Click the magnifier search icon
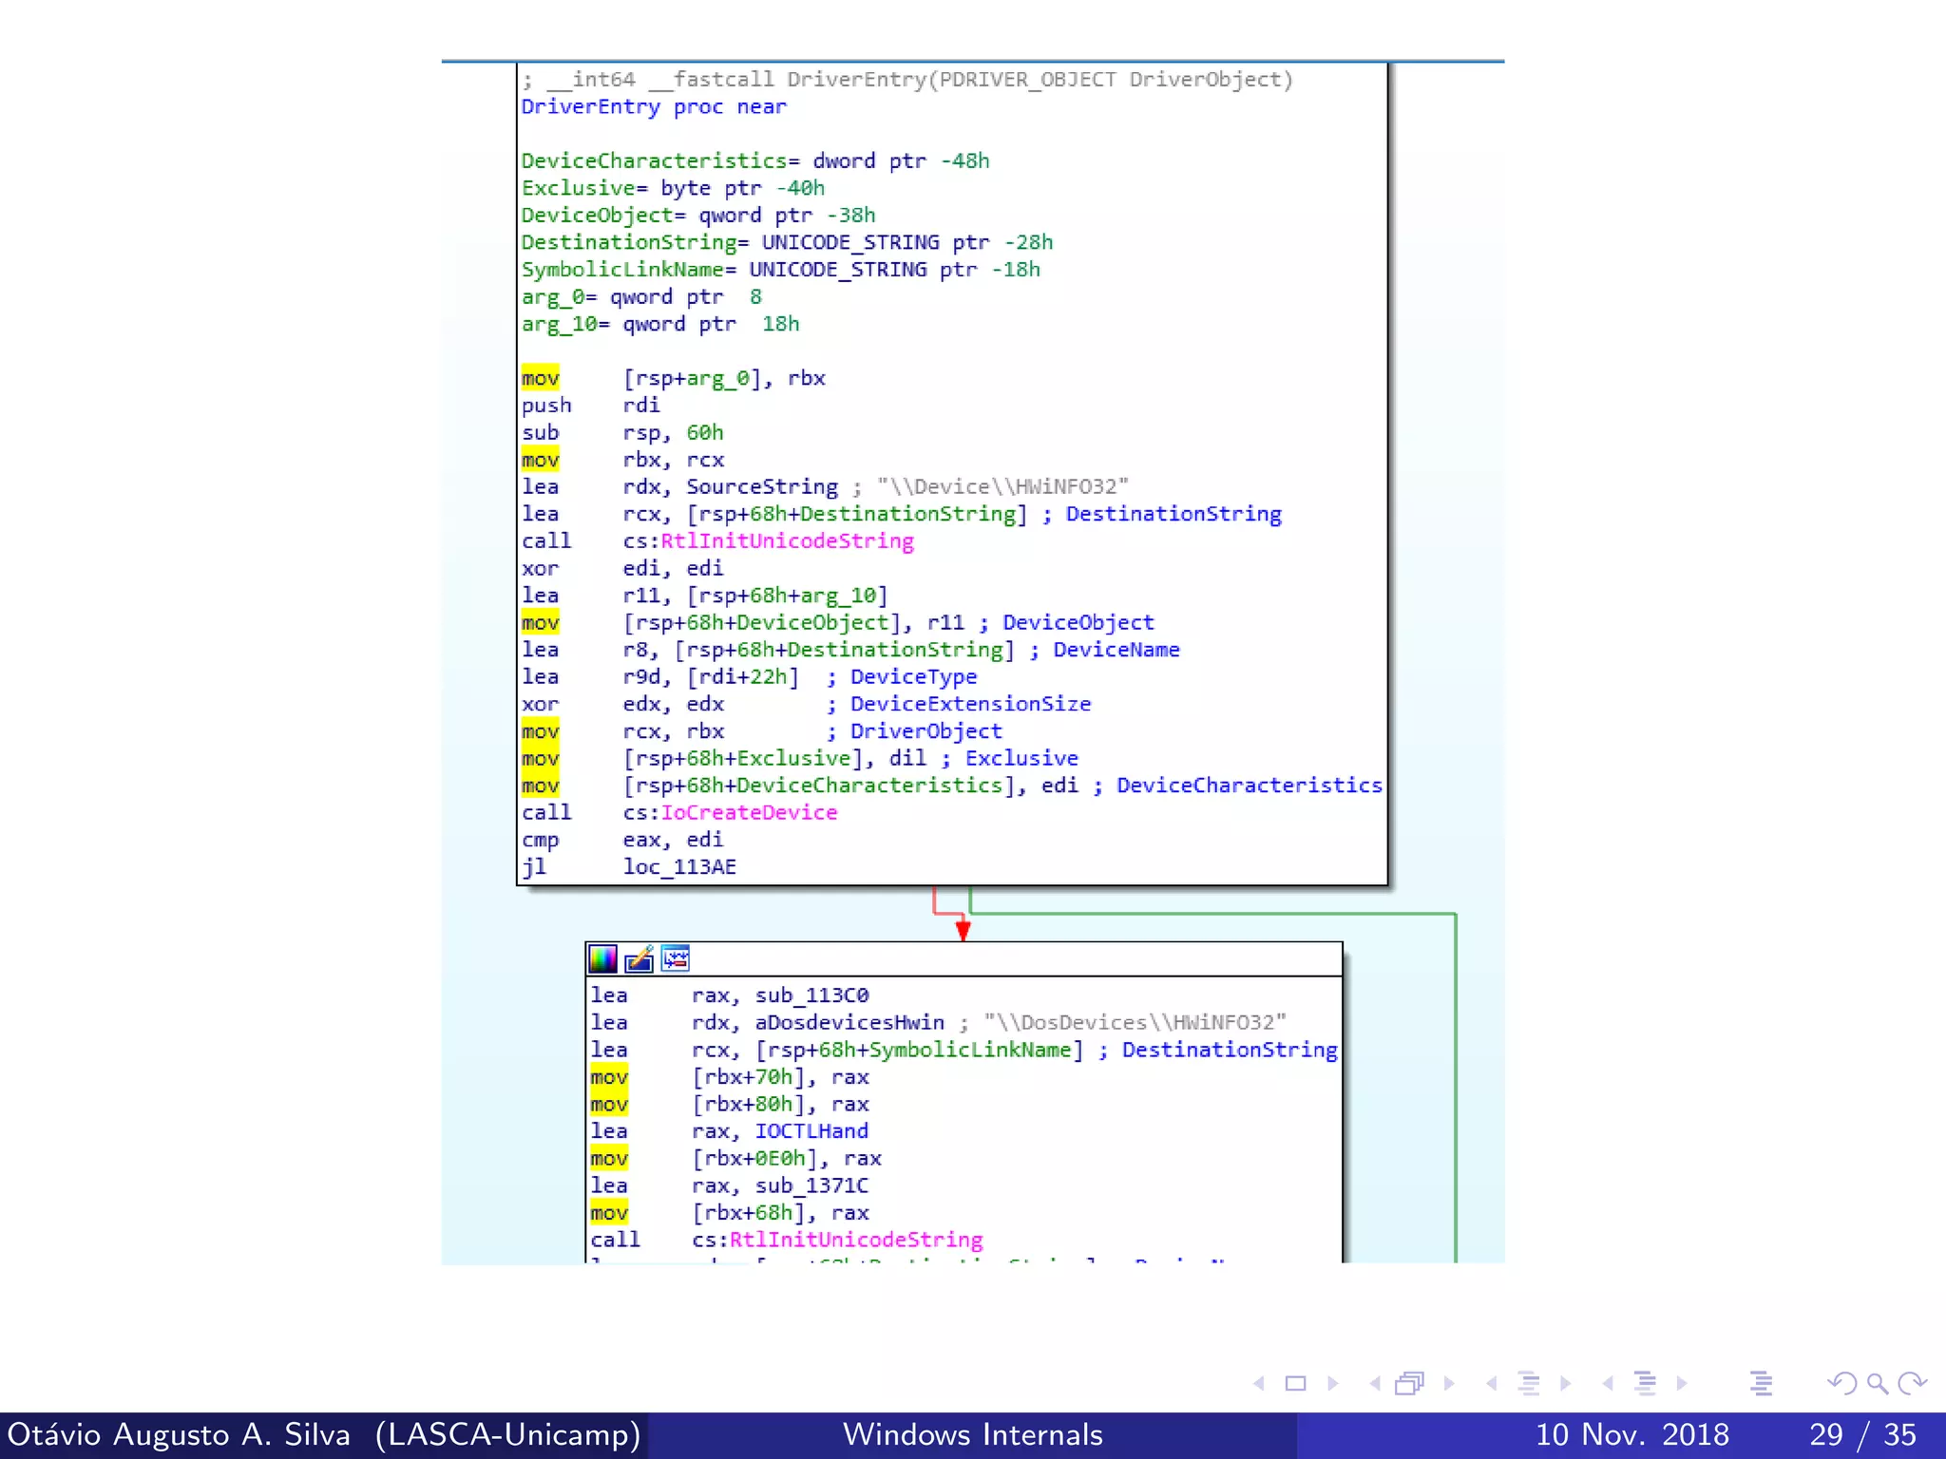Viewport: 1946px width, 1459px height. click(1878, 1384)
